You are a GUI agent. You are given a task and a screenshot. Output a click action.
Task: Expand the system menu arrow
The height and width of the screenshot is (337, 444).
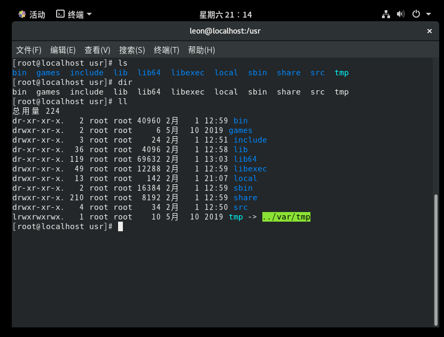click(x=429, y=14)
